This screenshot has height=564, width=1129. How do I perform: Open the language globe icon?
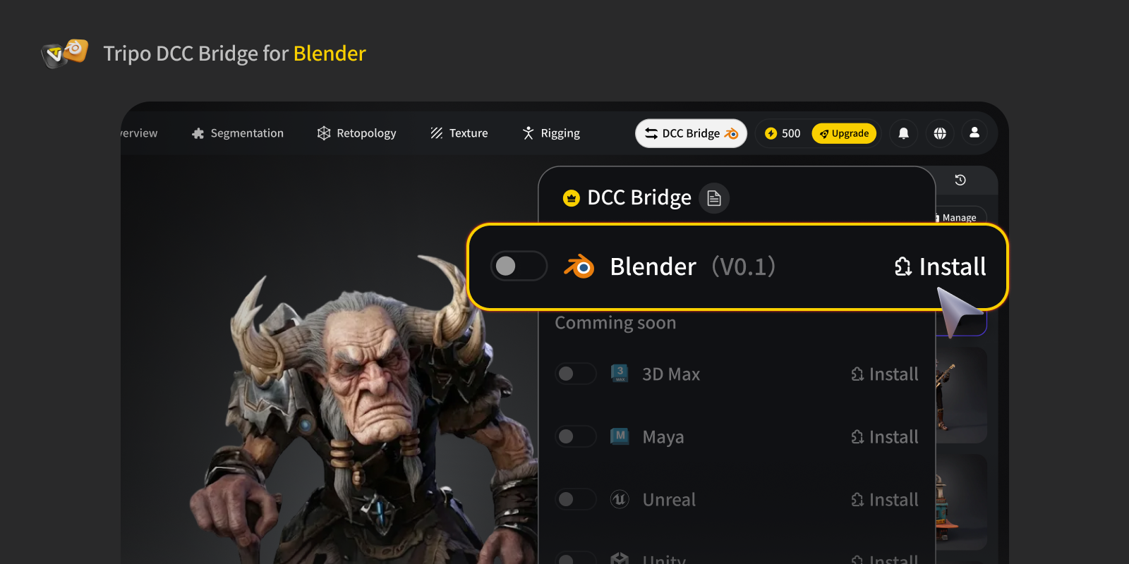tap(940, 133)
